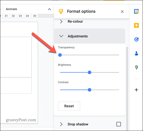Screen dimensions: 143x131
Task: Click the Contrast slider handle
Action: coord(90,90)
